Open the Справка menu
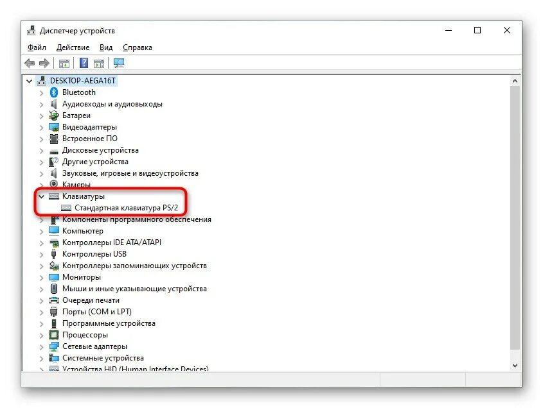The width and height of the screenshot is (543, 408). click(x=137, y=47)
